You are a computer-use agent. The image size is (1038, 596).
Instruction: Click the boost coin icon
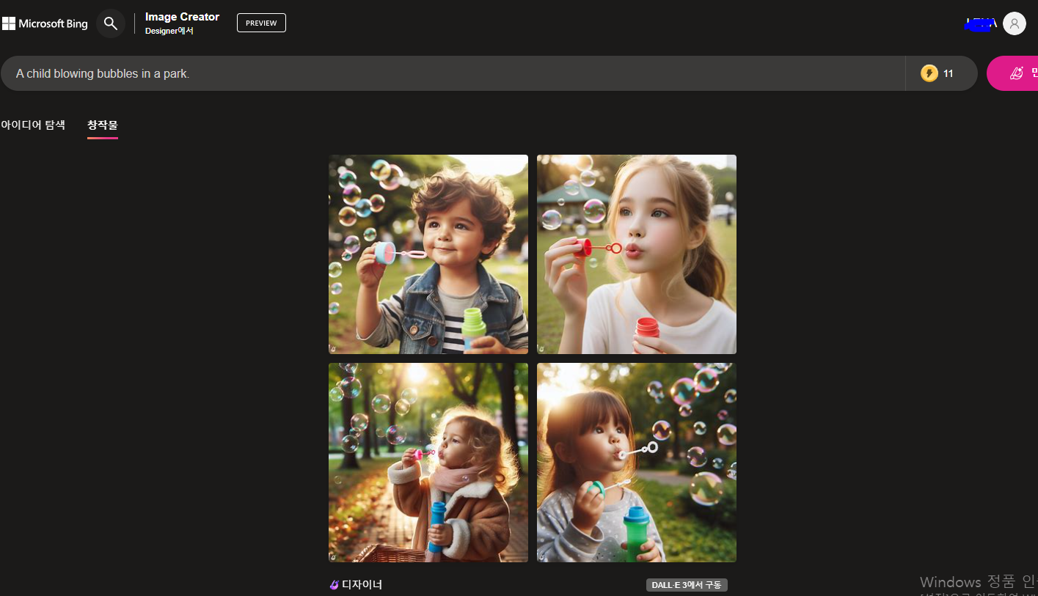pos(929,73)
